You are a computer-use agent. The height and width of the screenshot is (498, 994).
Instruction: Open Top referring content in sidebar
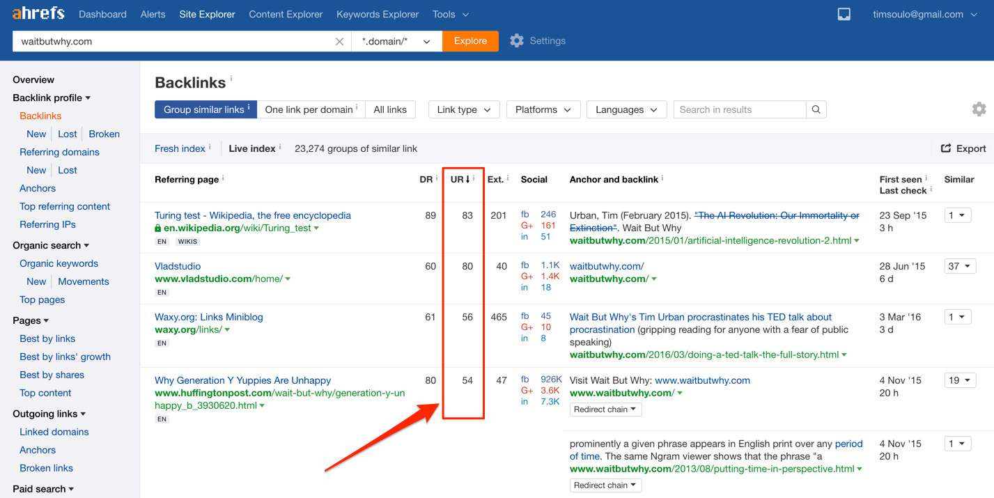coord(65,206)
